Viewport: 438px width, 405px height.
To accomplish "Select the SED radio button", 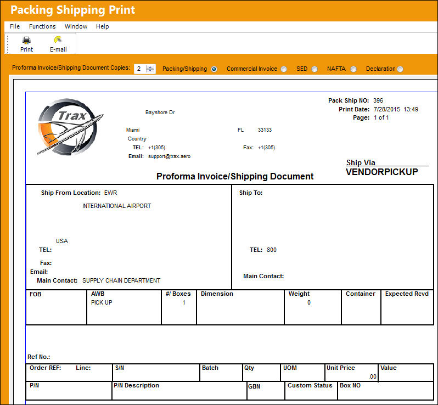I will [x=315, y=69].
